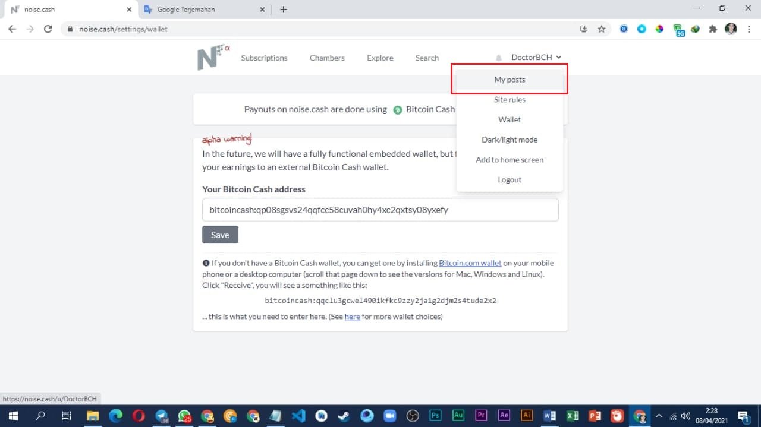Click the noise.cash N logo
This screenshot has width=761, height=427.
tap(213, 58)
